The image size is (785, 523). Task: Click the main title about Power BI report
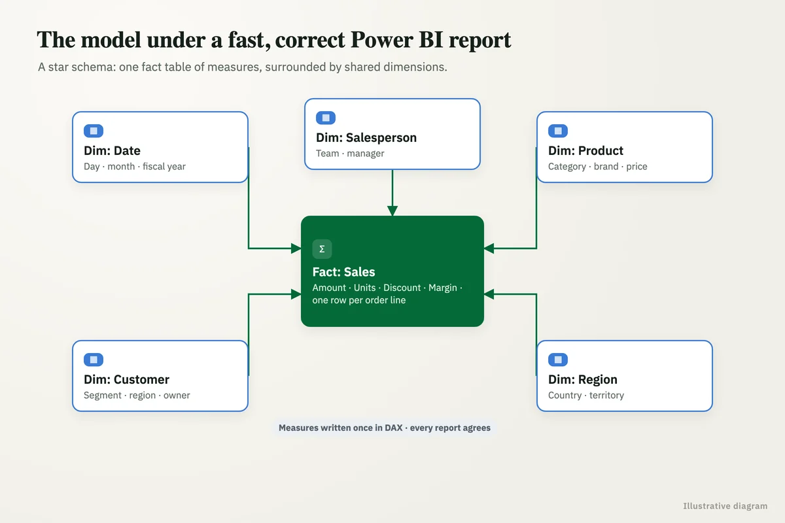[274, 40]
